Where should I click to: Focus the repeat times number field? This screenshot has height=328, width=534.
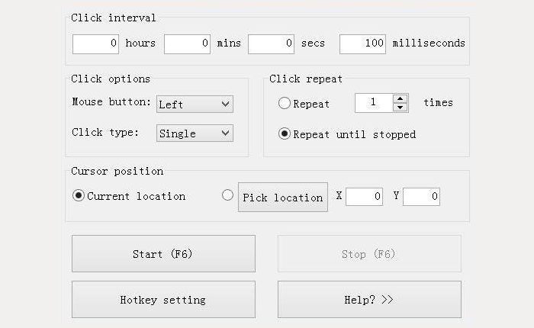pos(373,103)
